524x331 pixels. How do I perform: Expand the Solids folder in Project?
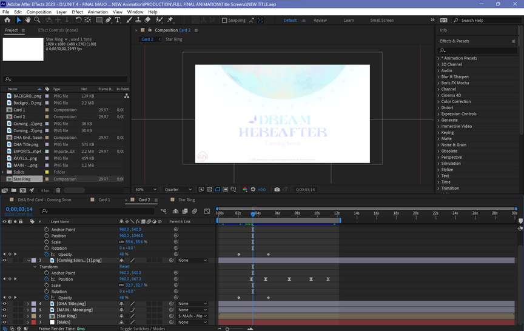point(3,172)
